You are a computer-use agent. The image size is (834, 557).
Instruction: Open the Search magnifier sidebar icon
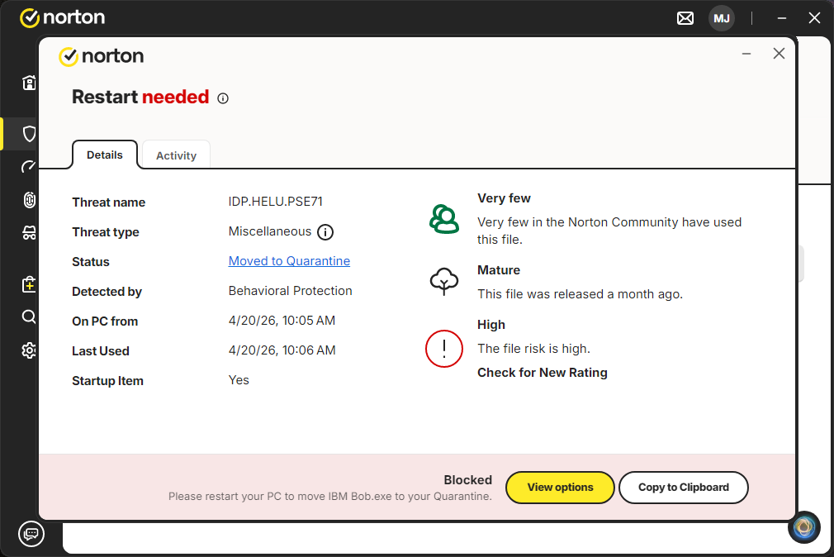(29, 317)
